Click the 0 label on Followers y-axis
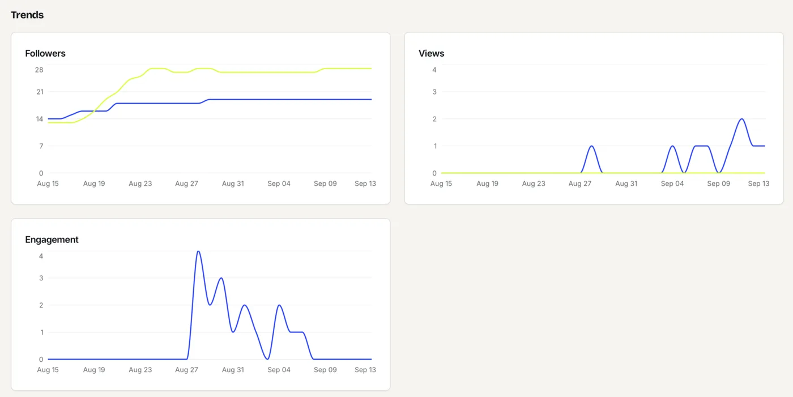Viewport: 793px width, 397px height. tap(41, 173)
